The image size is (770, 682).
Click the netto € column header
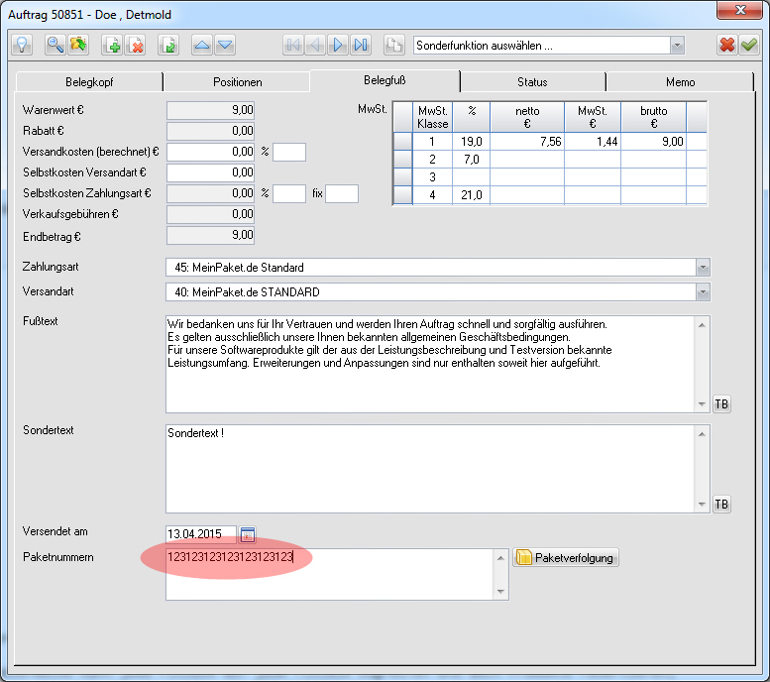527,117
